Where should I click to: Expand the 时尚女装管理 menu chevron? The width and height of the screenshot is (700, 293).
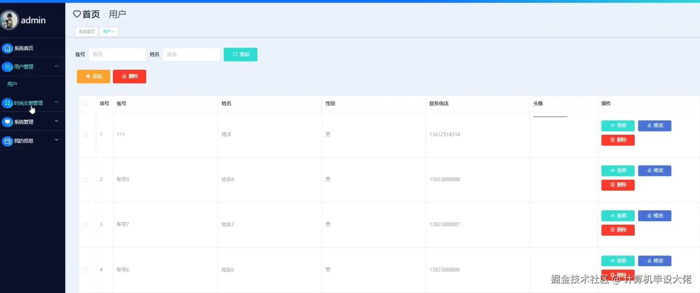[x=56, y=102]
